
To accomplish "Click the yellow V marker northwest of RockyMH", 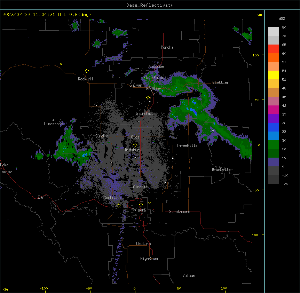I will 61,64.
